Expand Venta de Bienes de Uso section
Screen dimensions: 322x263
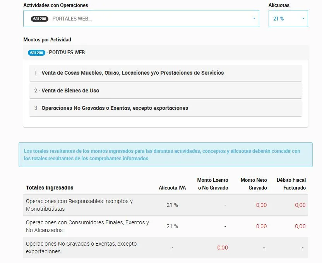166,91
